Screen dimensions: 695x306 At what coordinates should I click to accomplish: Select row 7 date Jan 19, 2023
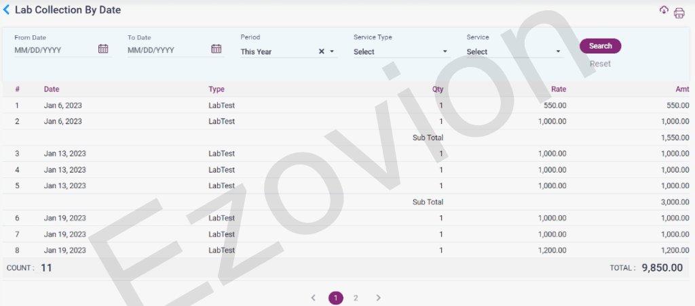pos(64,234)
